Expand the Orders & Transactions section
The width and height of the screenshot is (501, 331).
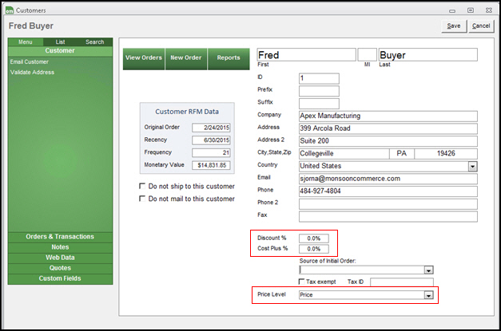click(x=60, y=237)
